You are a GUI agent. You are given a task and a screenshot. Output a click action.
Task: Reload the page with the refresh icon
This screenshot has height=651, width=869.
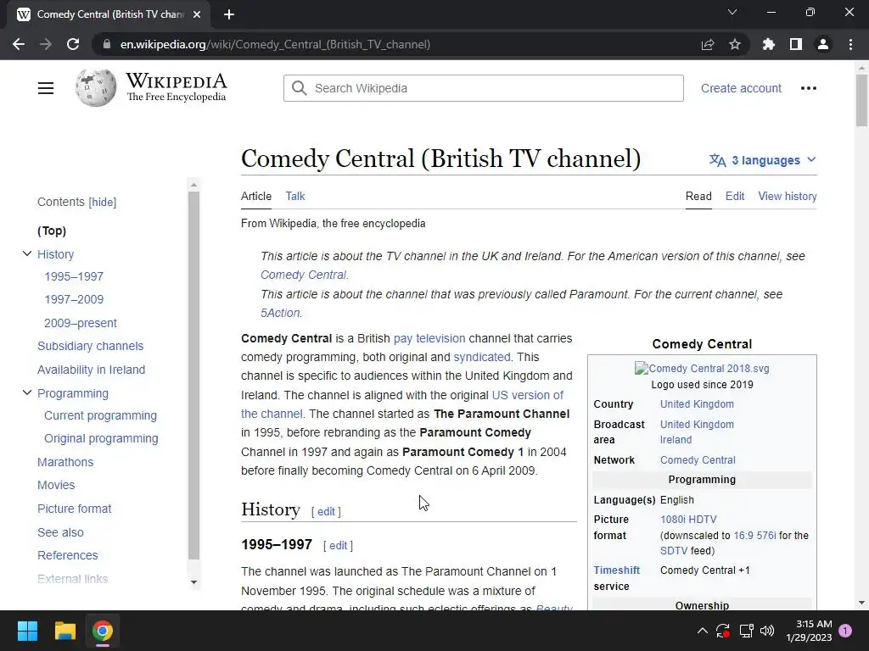(x=73, y=44)
